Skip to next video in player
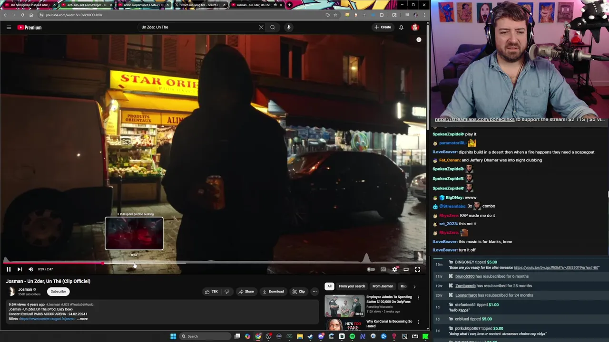This screenshot has height=342, width=609. pyautogui.click(x=20, y=269)
